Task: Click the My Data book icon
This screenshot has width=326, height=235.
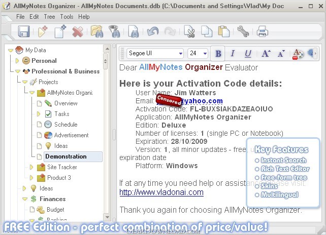Action: coord(19,50)
